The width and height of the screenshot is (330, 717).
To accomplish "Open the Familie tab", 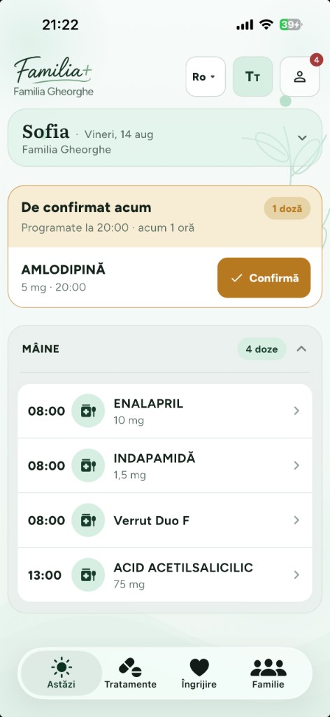I will click(268, 674).
